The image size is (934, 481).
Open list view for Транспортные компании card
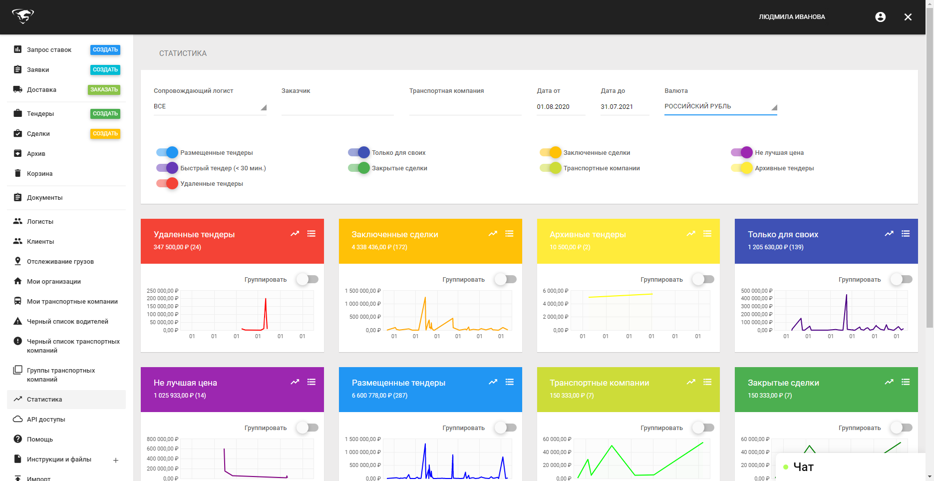[707, 382]
